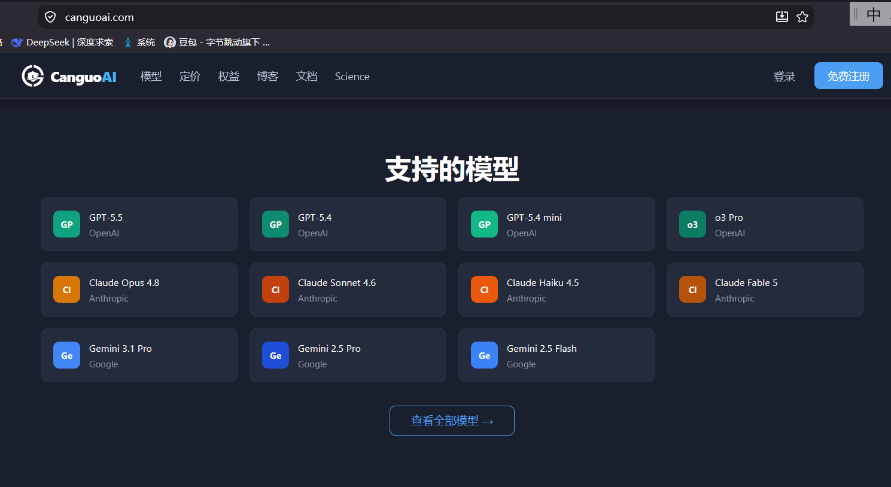This screenshot has height=487, width=891.
Task: Click Google under Gemini 3.1 Pro
Action: point(104,364)
